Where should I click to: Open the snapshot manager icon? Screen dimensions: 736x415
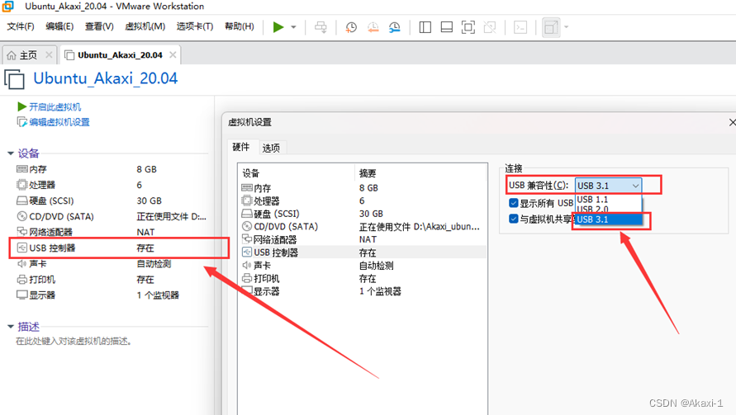(395, 27)
